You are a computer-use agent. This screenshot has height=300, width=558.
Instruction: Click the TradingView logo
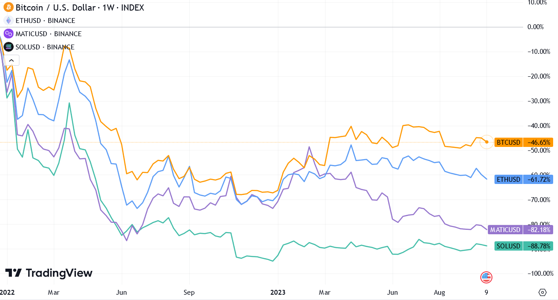coord(49,273)
